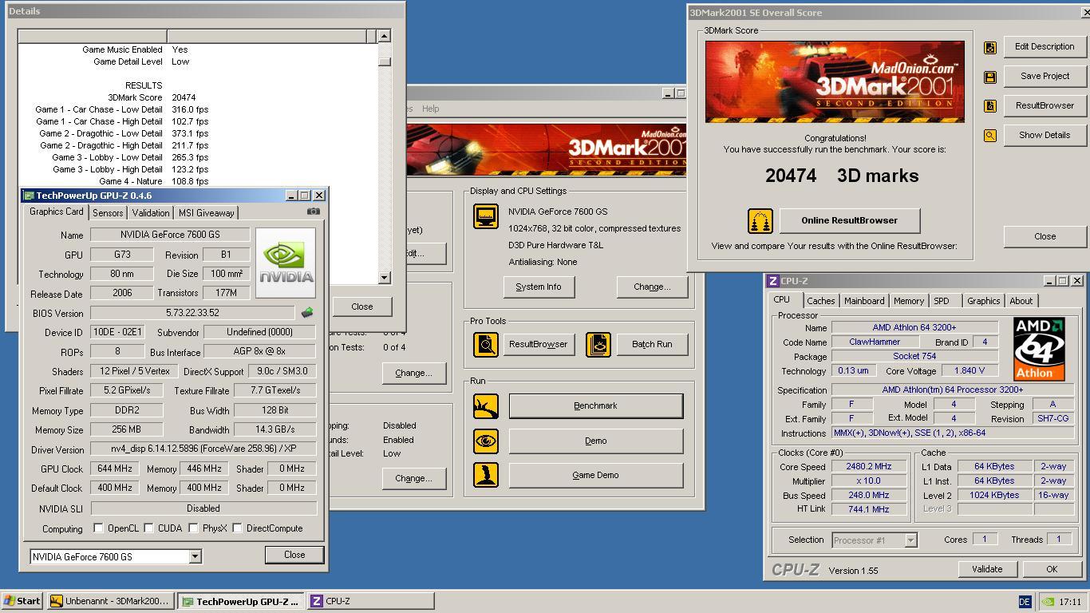Open the GPU selection dropdown in GPU-Z
Viewport: 1090px width, 613px height.
(x=195, y=557)
